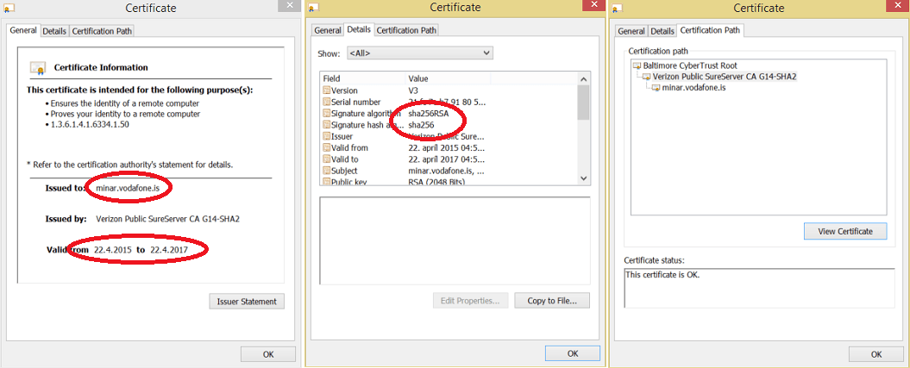Viewport: 910px width, 368px height.
Task: Select the Version field row
Action: [x=449, y=90]
